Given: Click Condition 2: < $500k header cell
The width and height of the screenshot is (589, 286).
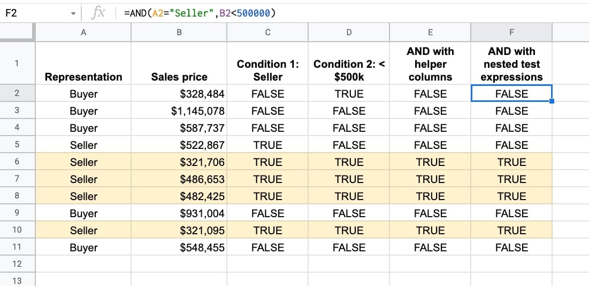Looking at the screenshot, I should 349,63.
